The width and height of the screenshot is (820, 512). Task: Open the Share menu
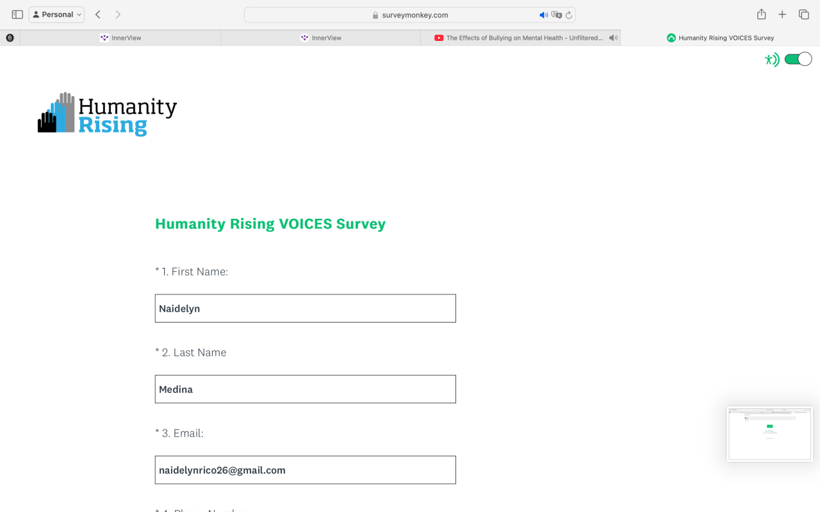pos(761,15)
